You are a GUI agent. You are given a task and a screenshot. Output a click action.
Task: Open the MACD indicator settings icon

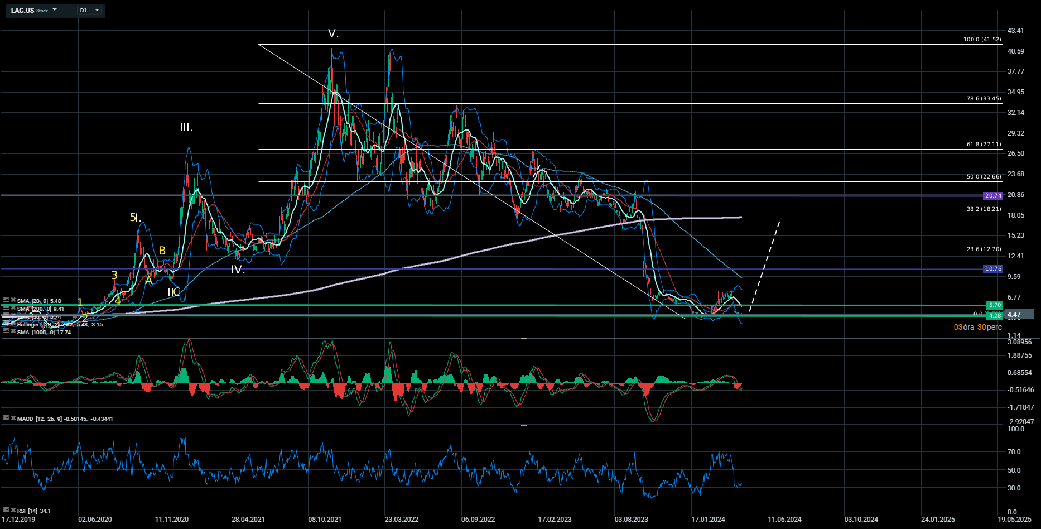[x=6, y=418]
